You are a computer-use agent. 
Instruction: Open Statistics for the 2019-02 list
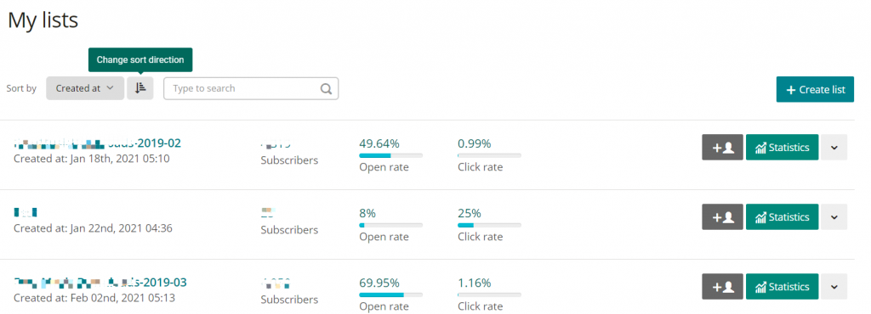coord(782,148)
